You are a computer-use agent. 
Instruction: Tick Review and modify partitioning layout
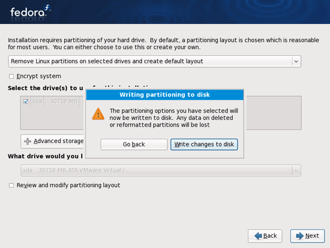[x=11, y=185]
